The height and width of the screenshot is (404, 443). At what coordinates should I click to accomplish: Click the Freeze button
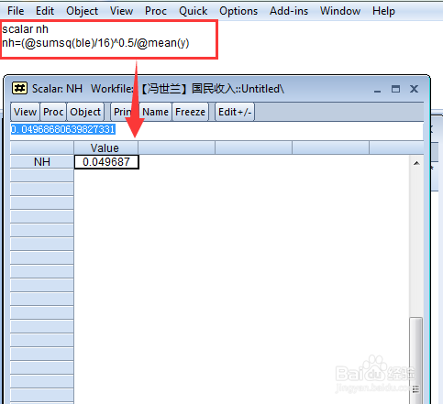190,112
